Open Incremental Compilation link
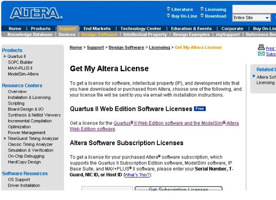Viewport: 276px width, 200px height. tap(30, 121)
